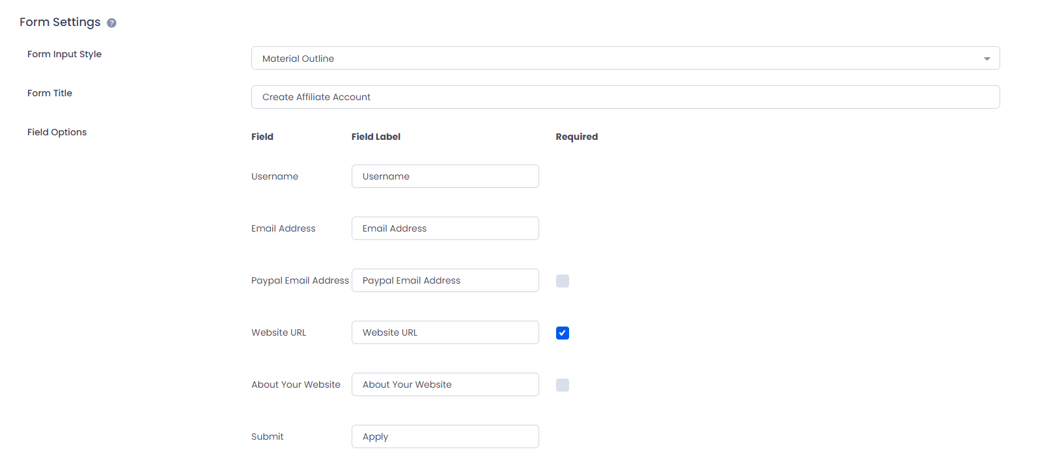The image size is (1064, 469).
Task: Click the Submit label input containing Apply
Action: point(445,436)
